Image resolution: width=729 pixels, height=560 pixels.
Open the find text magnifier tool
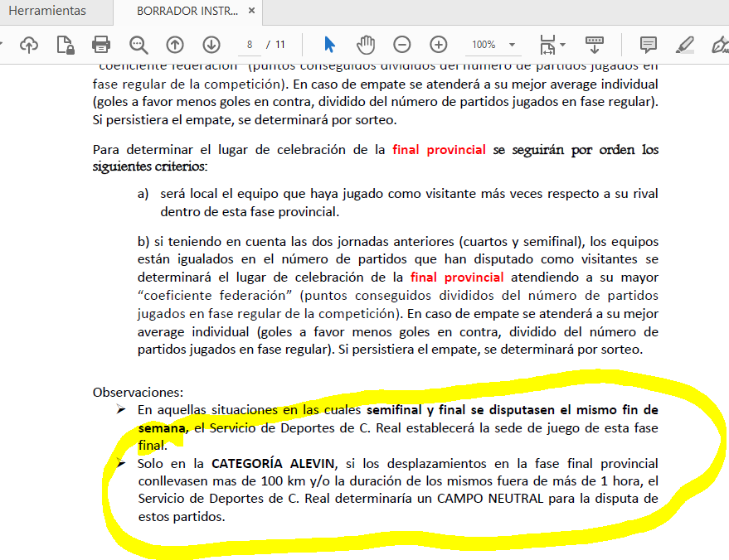(138, 45)
